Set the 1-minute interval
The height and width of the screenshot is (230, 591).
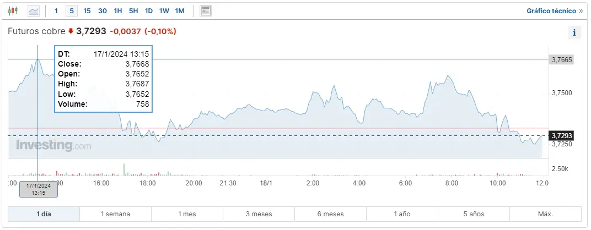(x=56, y=10)
